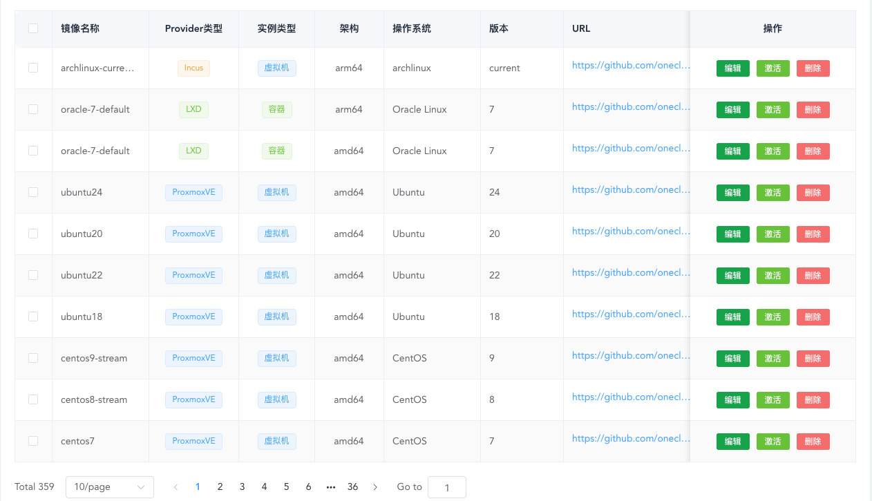
Task: Click the previous page chevron arrow
Action: [x=176, y=487]
